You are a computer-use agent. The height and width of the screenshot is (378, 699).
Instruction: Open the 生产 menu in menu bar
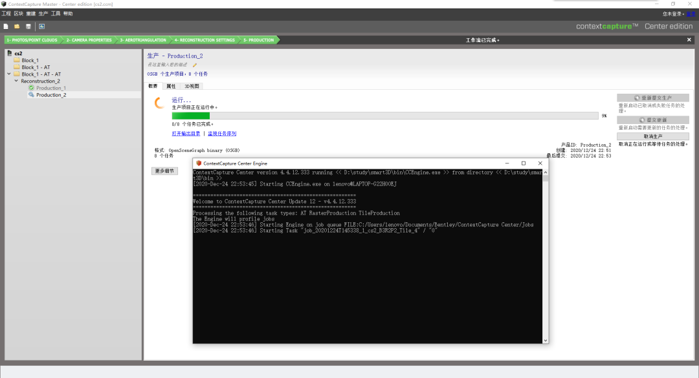click(43, 14)
